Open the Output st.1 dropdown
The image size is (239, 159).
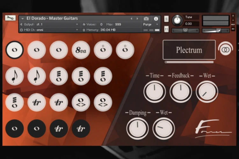coord(49,24)
